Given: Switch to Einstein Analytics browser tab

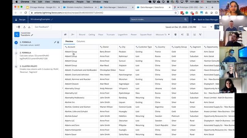Looking at the screenshot, I should pos(80,7).
